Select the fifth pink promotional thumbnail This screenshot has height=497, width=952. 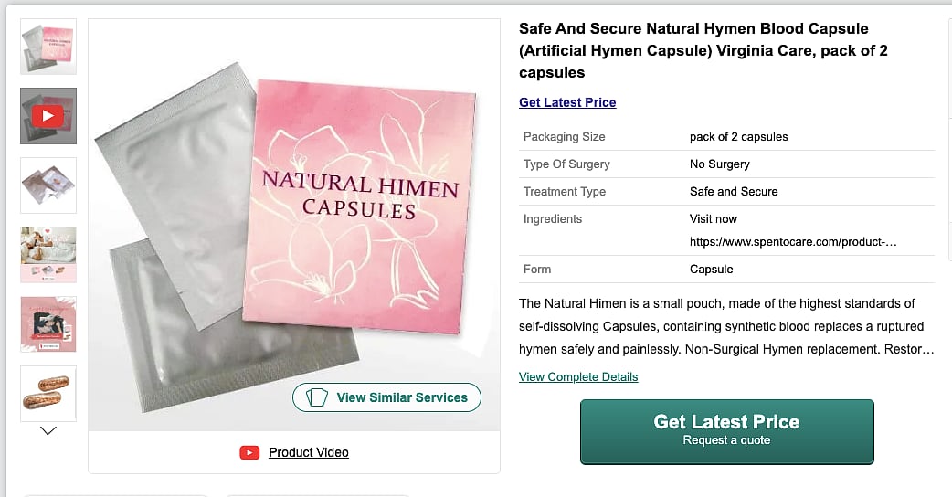tap(48, 324)
